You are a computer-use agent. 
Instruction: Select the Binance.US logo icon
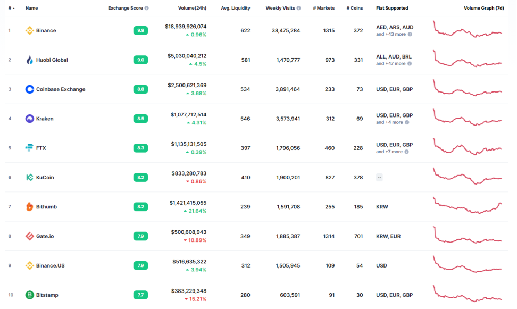(29, 265)
